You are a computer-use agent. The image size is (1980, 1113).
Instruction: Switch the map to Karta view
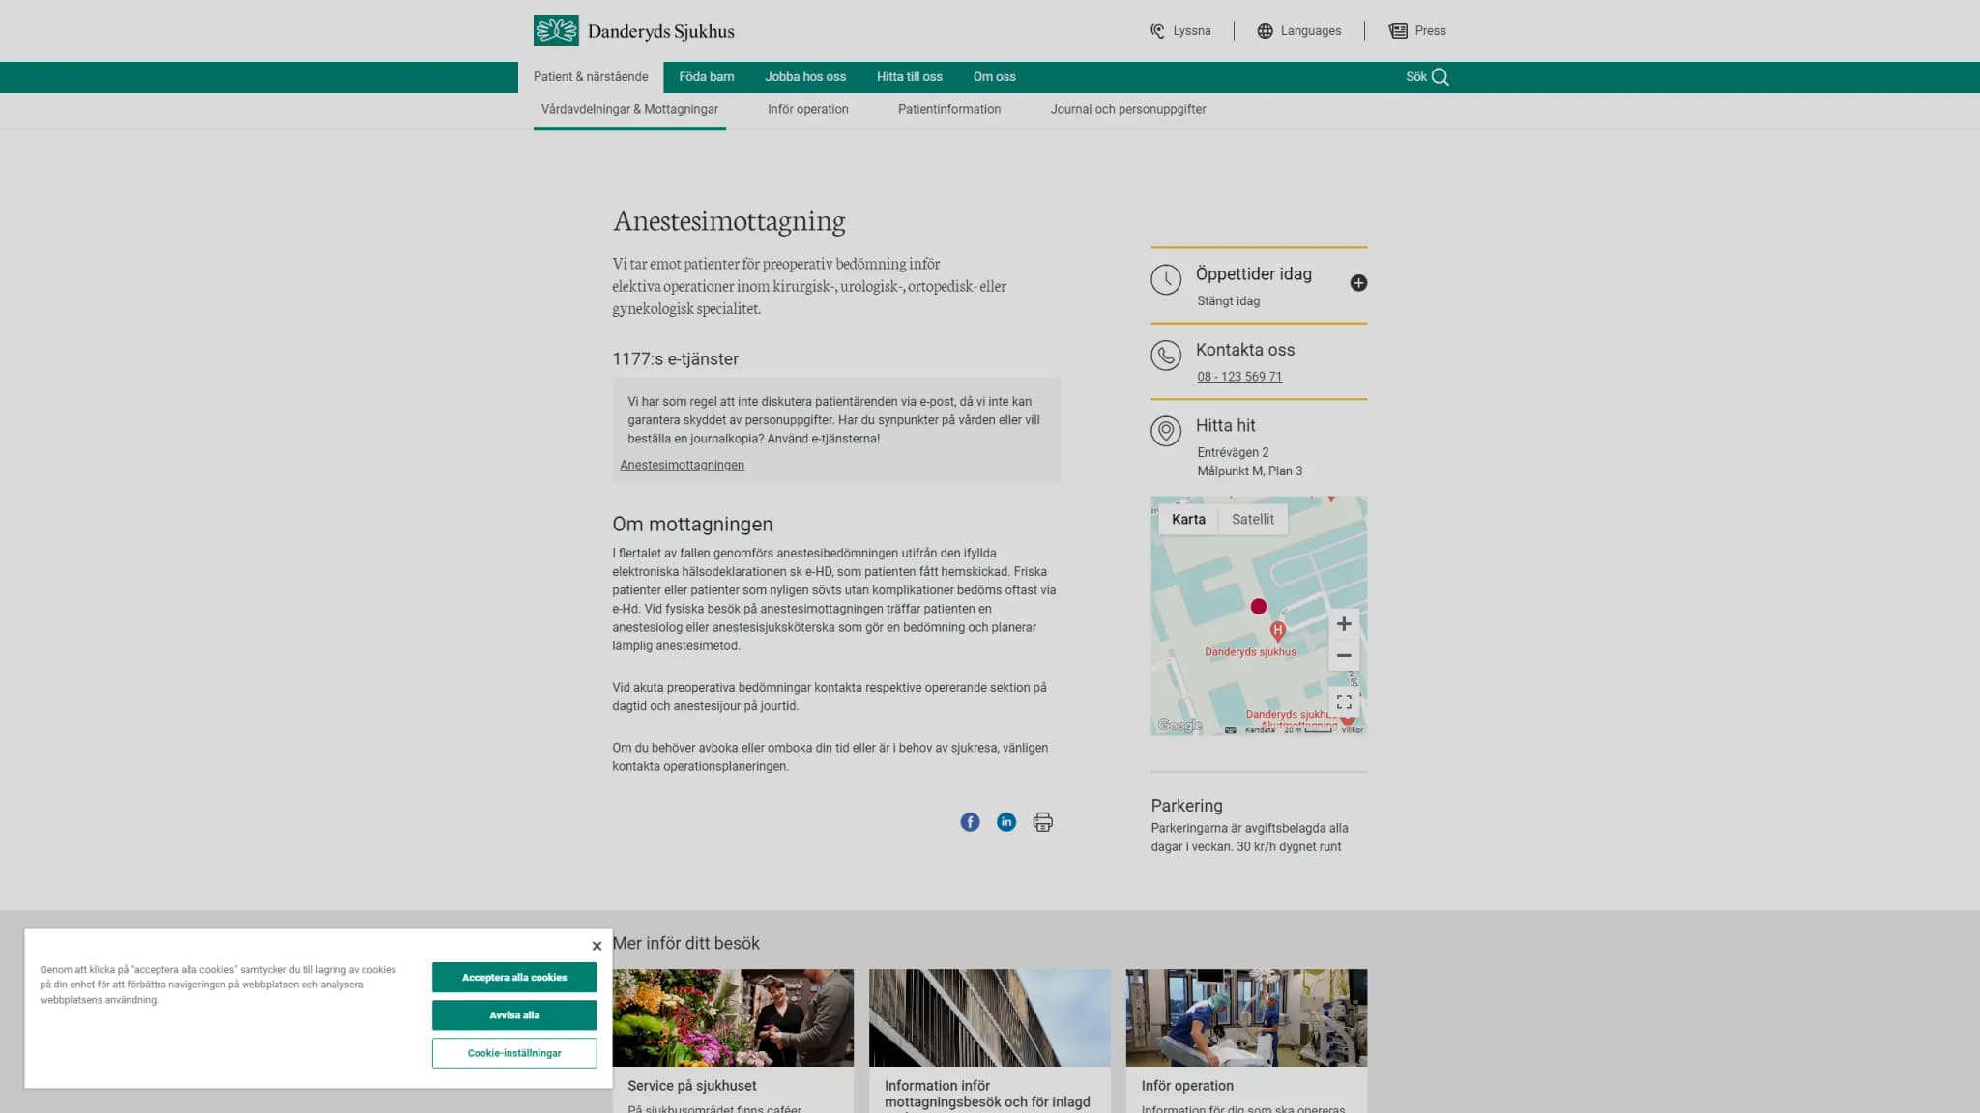pyautogui.click(x=1188, y=520)
